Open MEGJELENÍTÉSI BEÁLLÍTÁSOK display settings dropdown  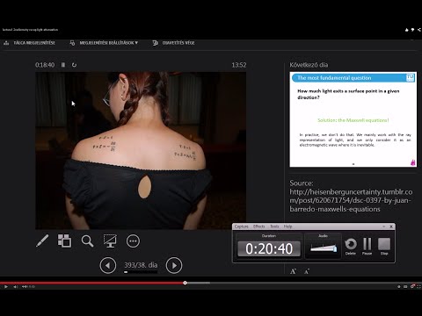104,43
